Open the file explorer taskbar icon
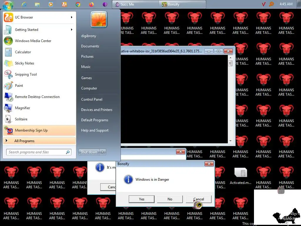Screen dimensions: 301x226 (x=37, y=4)
